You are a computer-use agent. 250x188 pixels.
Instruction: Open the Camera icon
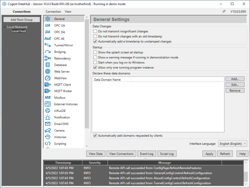[47, 131]
